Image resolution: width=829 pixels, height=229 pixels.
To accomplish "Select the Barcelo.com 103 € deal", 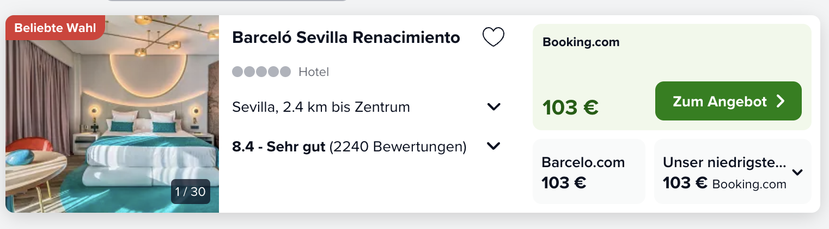I will [589, 171].
